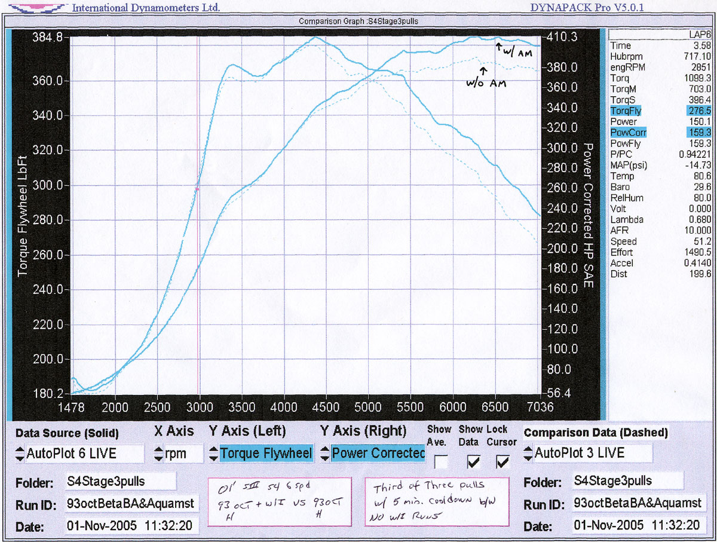Open the Y Axis (Right) Power Corrected selector
The image size is (717, 542).
click(372, 454)
